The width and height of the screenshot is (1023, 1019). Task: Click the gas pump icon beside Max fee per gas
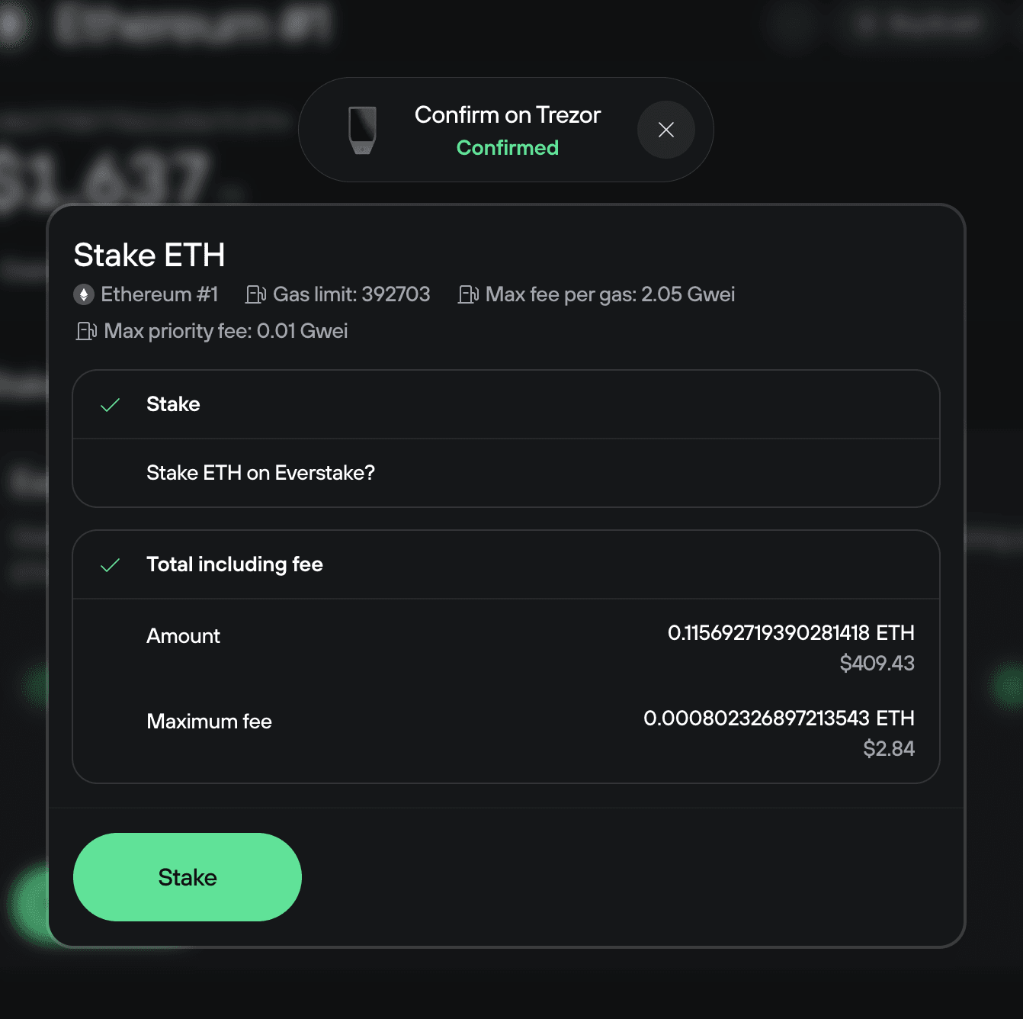(x=469, y=294)
